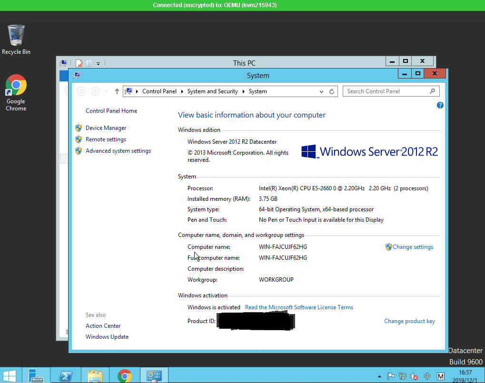Maximize the System window
The height and width of the screenshot is (383, 485).
click(417, 74)
